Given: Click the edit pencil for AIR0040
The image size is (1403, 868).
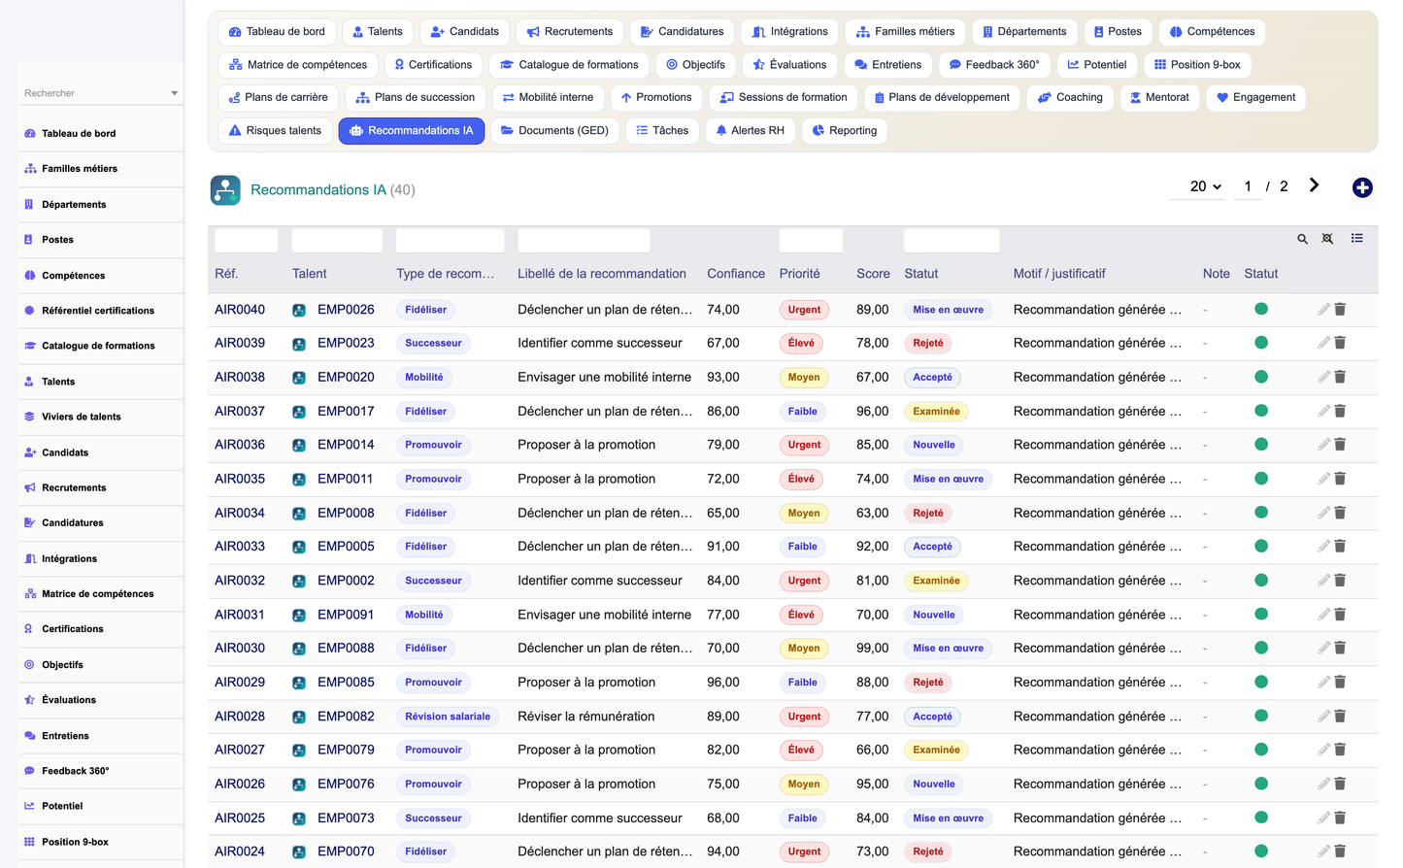Looking at the screenshot, I should coord(1323,309).
